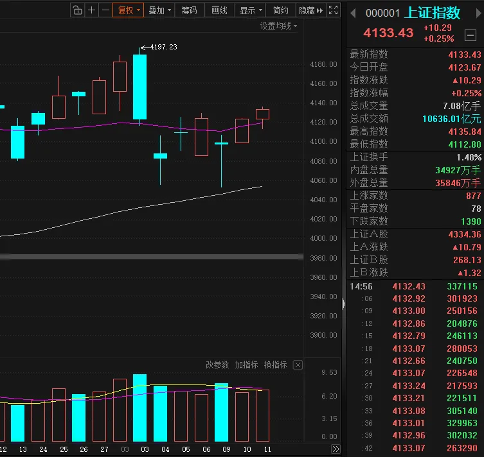Viewport: 484px width, 457px height.
Task: Click tick row at :42 seconds
Action: 415,448
